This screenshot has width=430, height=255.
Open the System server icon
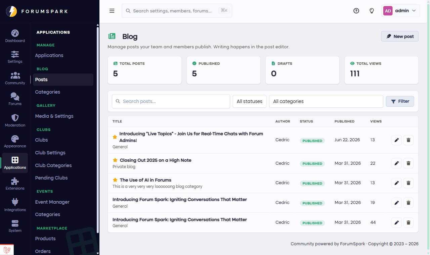15,223
